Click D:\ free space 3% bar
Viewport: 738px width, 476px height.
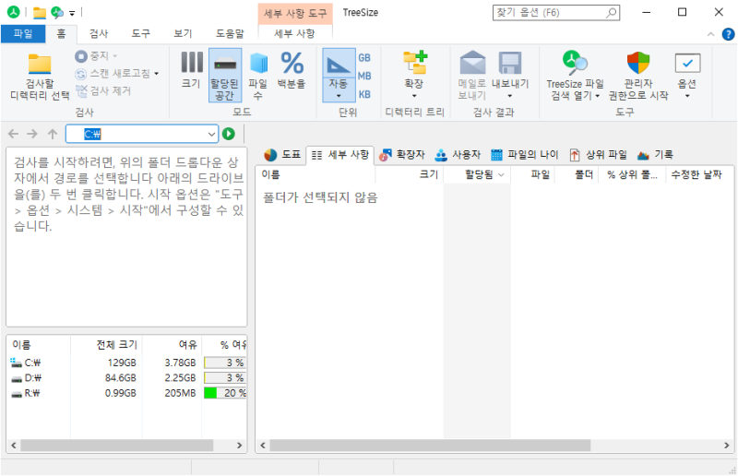(225, 377)
